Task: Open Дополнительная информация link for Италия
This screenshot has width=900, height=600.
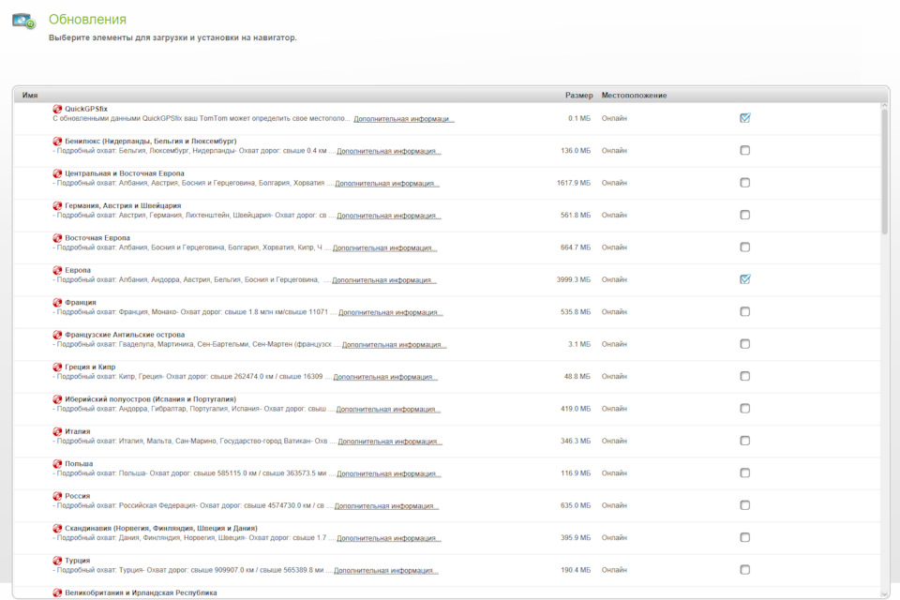Action: pos(390,442)
